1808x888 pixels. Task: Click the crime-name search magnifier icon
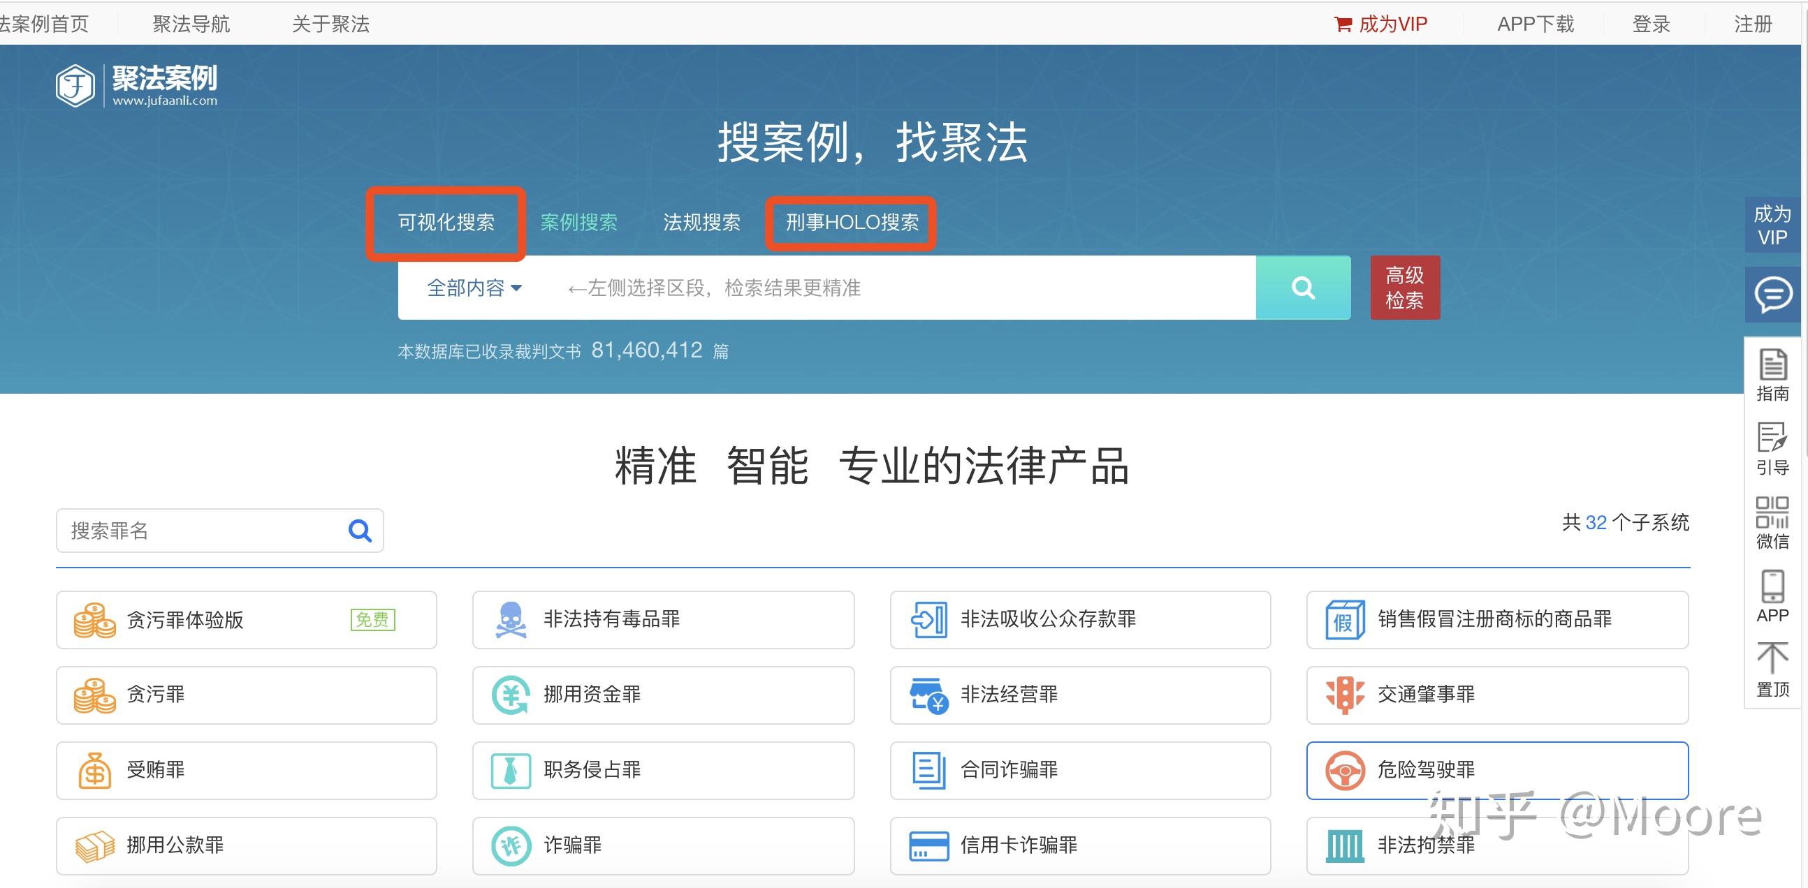[360, 531]
